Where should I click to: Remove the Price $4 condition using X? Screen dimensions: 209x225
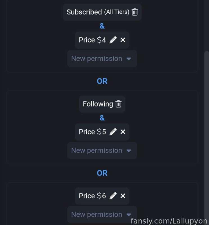(x=123, y=40)
